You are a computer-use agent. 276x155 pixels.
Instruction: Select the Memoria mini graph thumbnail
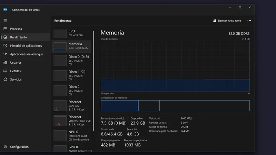(60, 46)
